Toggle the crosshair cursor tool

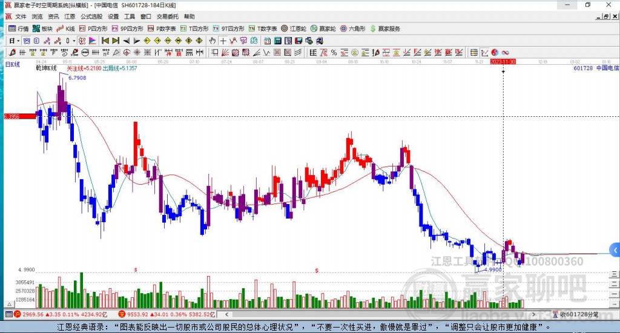223,41
